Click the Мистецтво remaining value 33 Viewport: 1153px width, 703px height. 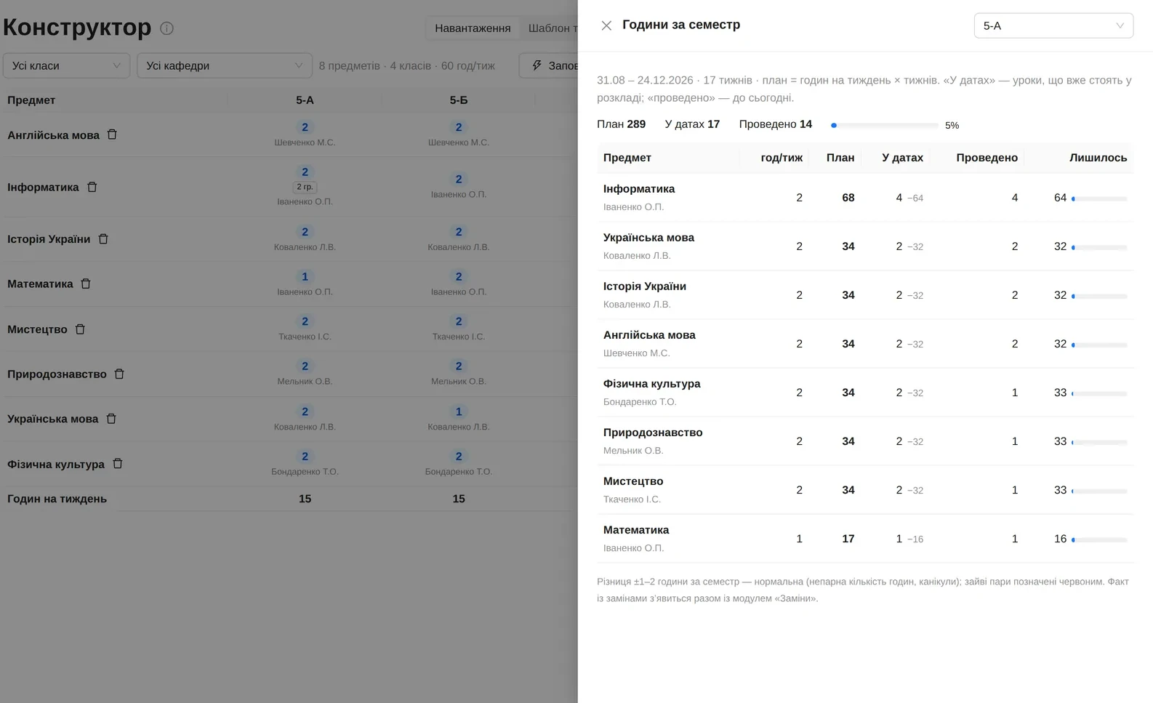[1060, 490]
